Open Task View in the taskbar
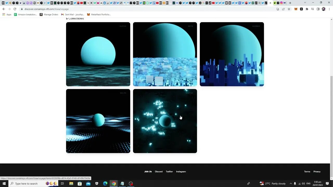Screen dimensions: 333x187 pos(62,184)
